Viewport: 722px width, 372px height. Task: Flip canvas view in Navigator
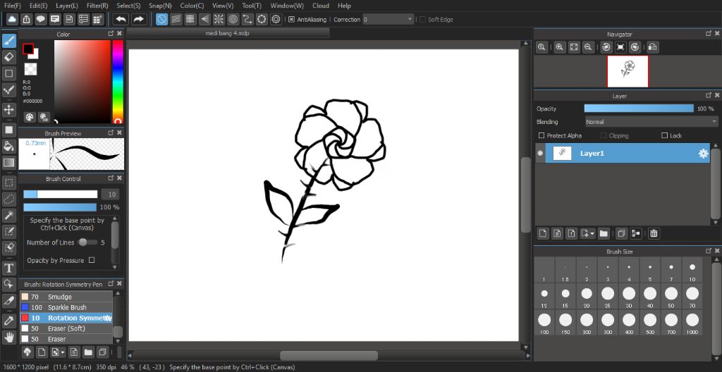tap(652, 47)
